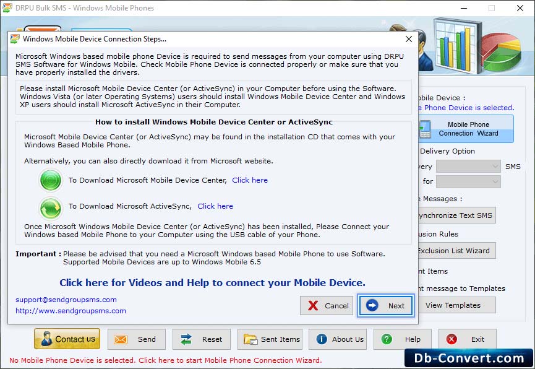This screenshot has width=535, height=369.
Task: Click the dialog title envelope icon
Action: click(15, 38)
